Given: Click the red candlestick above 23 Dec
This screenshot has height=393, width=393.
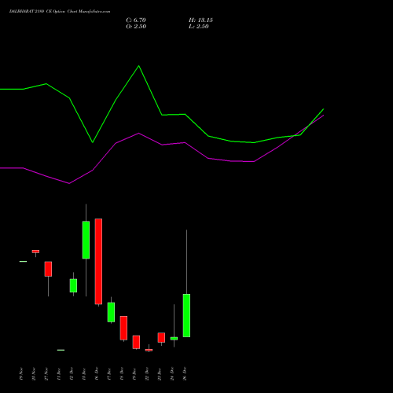Looking at the screenshot, I should pyautogui.click(x=161, y=337).
